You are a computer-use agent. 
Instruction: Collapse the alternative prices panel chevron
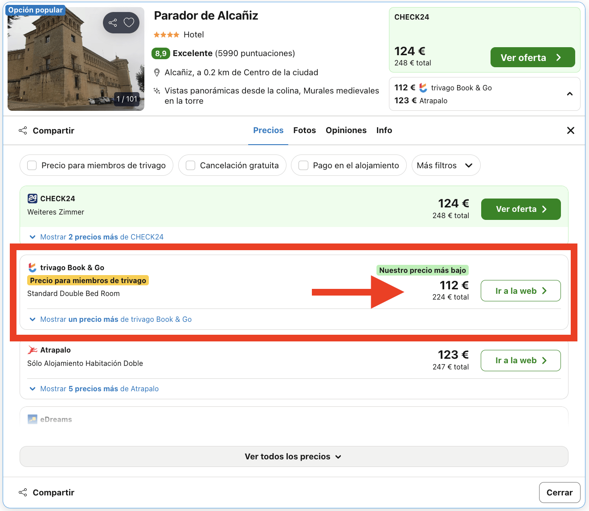[x=569, y=94]
